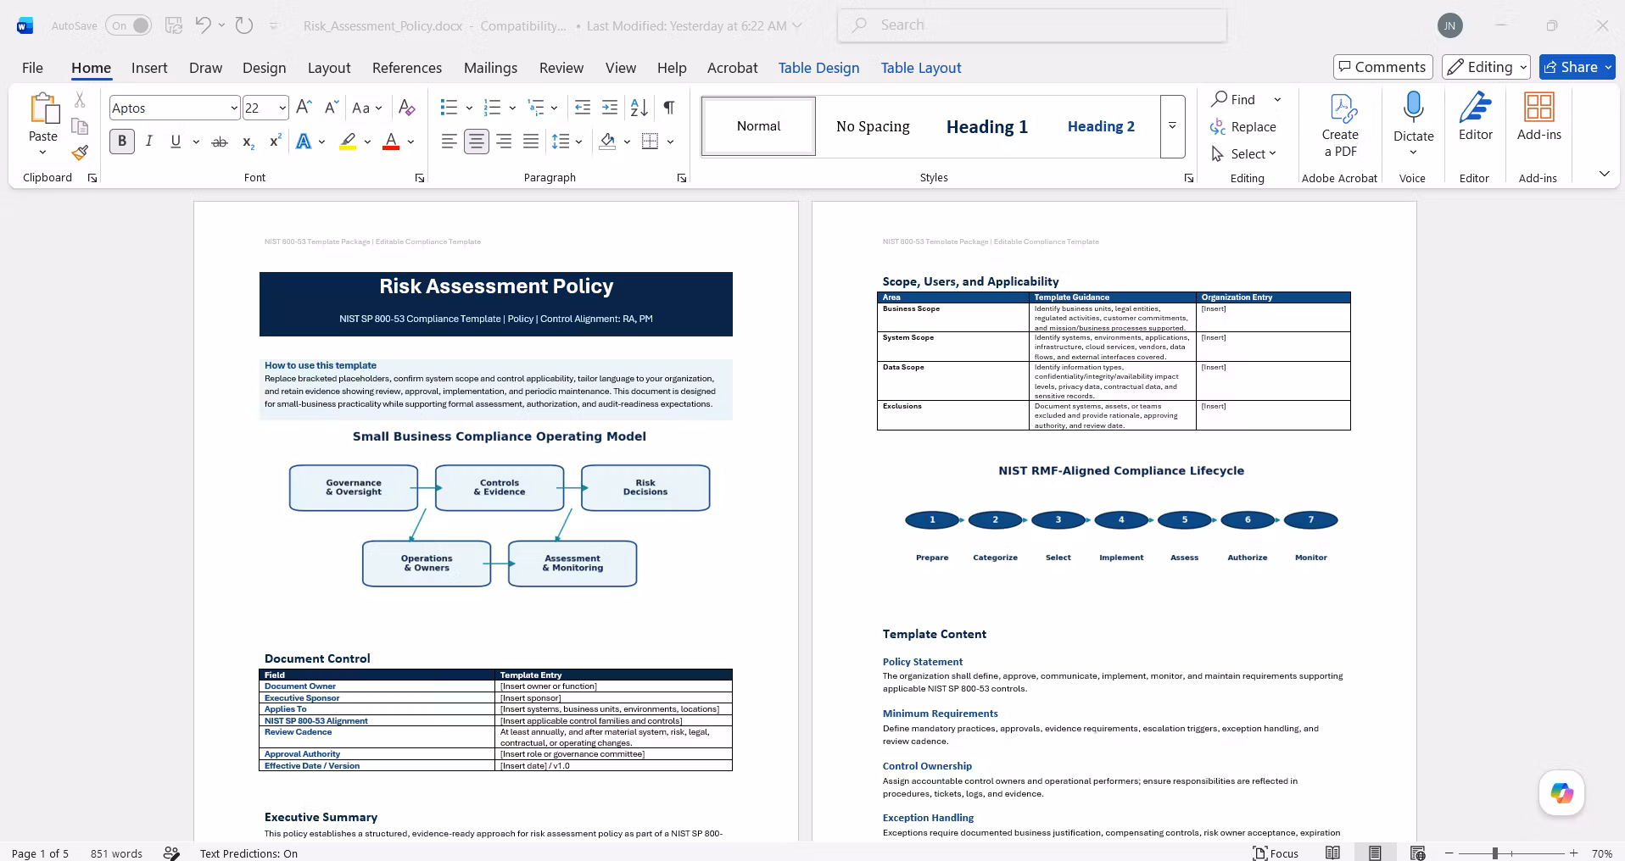Toggle the AutoSave switch off
Image resolution: width=1625 pixels, height=861 pixels.
(129, 25)
